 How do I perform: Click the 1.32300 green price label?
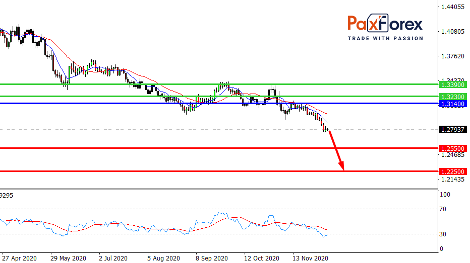pos(452,96)
